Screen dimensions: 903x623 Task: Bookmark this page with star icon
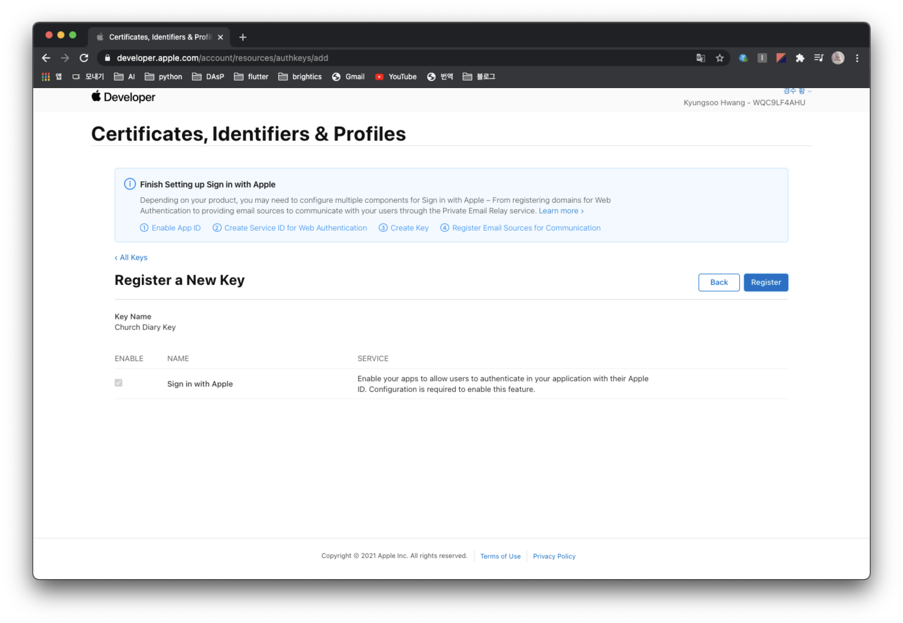tap(720, 58)
